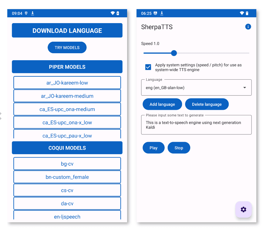Open the info icon next to SherpaTTS

pos(248,26)
